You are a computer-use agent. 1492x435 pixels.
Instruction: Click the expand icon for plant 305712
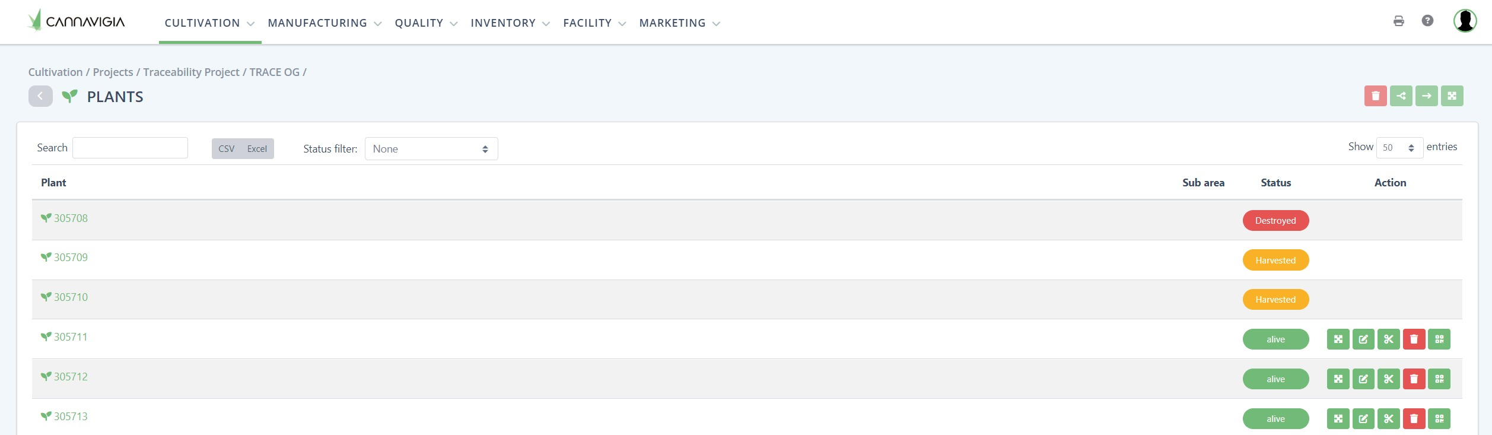(1338, 379)
